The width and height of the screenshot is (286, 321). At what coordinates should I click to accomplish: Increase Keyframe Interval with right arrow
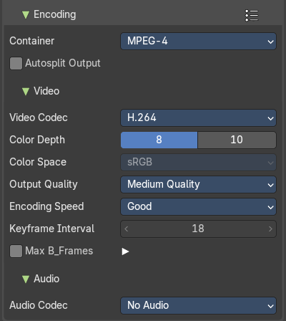click(270, 229)
